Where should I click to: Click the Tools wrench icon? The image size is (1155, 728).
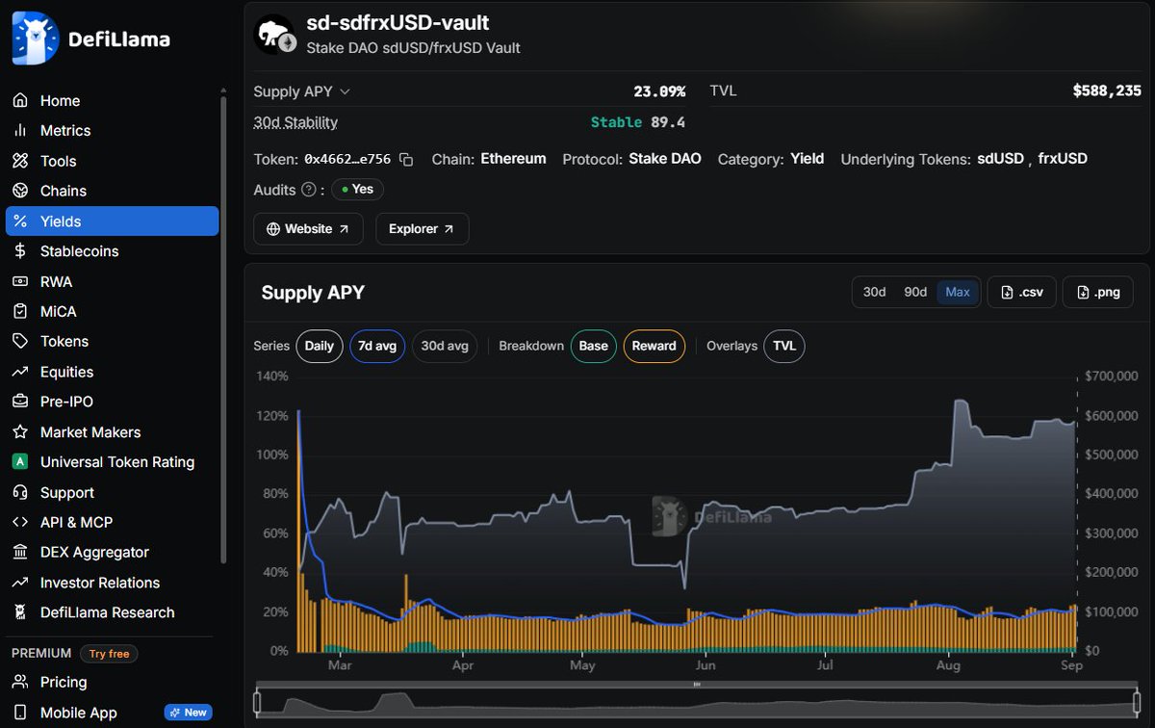pyautogui.click(x=20, y=161)
